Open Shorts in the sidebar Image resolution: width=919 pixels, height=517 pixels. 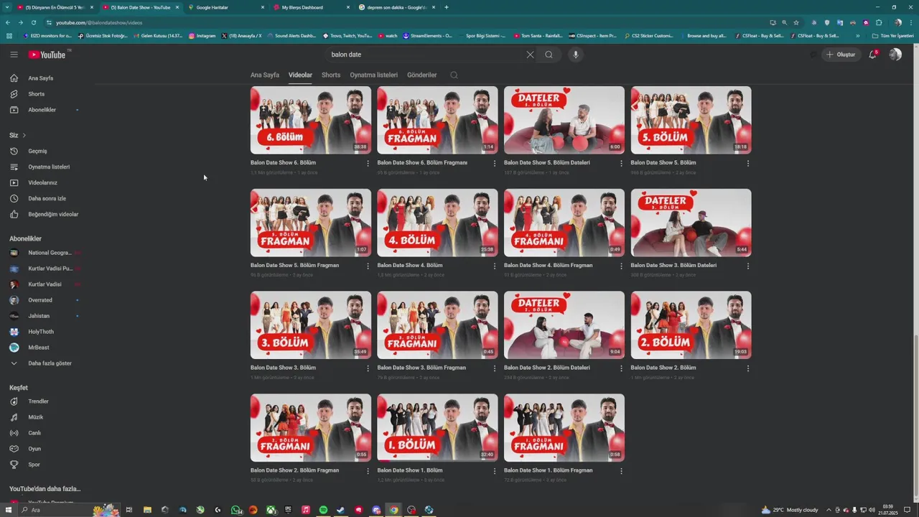click(36, 94)
